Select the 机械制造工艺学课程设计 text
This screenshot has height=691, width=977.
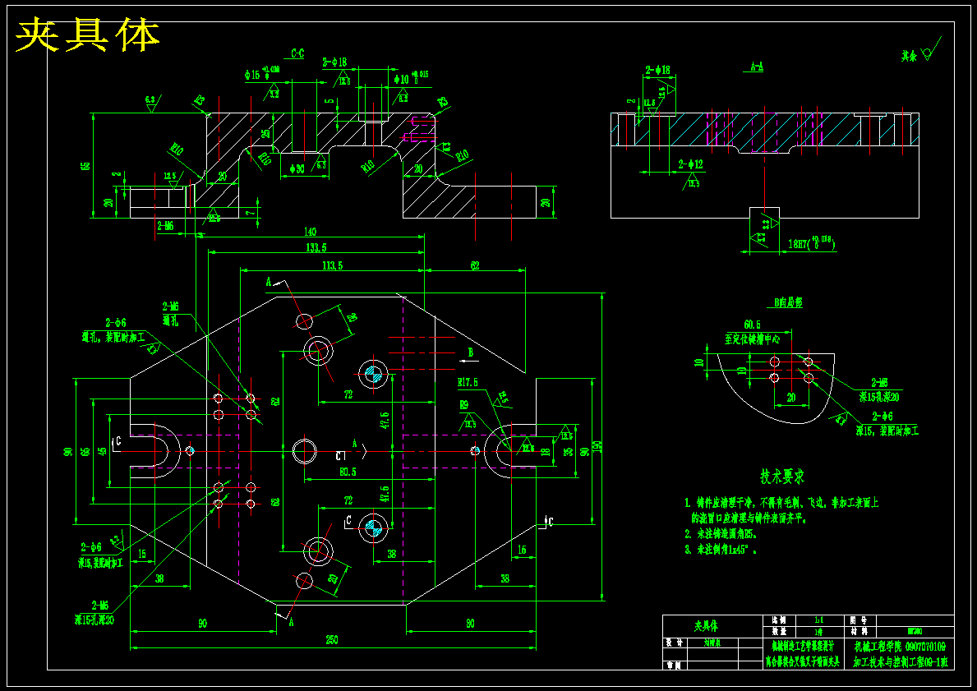pos(804,646)
